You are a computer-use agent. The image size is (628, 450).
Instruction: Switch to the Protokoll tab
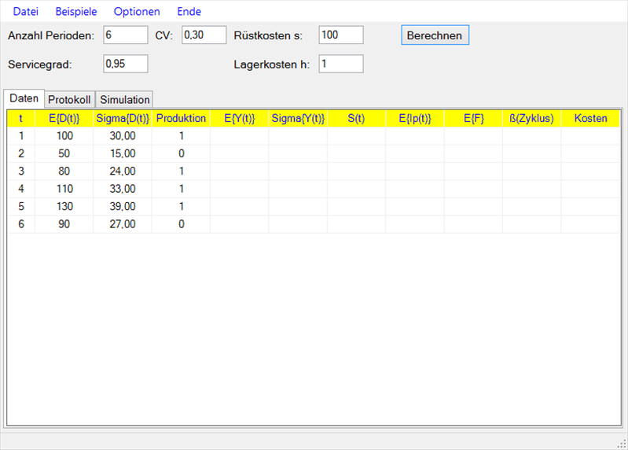coord(69,100)
